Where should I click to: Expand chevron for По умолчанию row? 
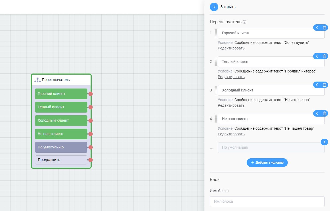pyautogui.click(x=324, y=142)
